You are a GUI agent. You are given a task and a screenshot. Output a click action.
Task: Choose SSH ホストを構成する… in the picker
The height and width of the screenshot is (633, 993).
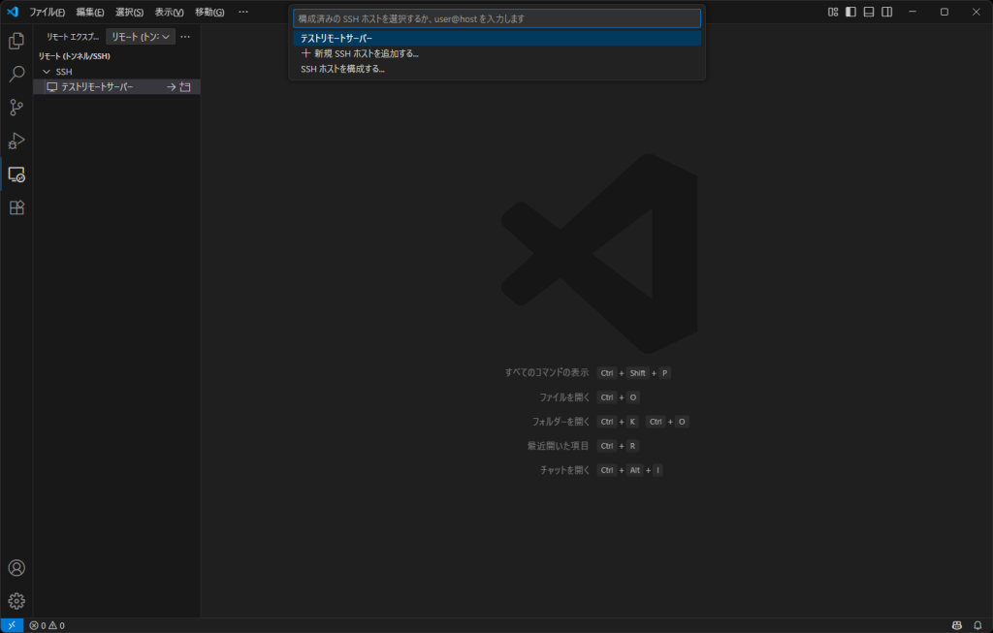(497, 69)
